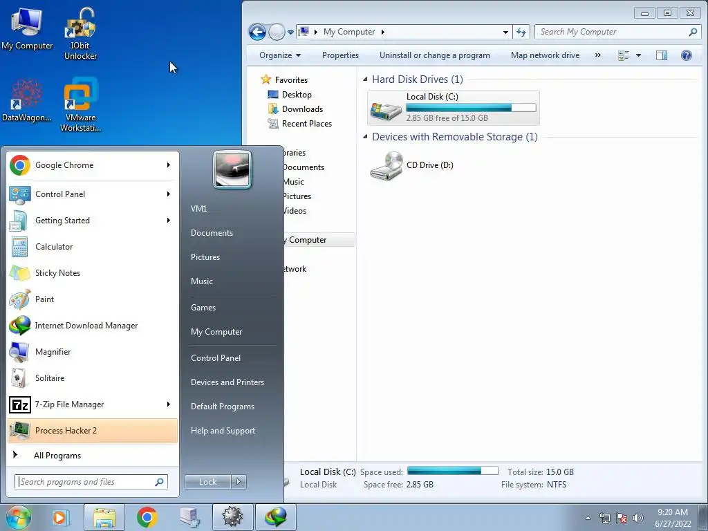Open VM1 user folder link
Image resolution: width=708 pixels, height=531 pixels.
pyautogui.click(x=198, y=209)
